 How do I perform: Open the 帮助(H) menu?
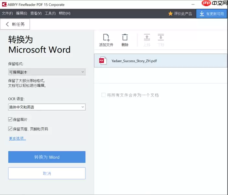point(65,13)
